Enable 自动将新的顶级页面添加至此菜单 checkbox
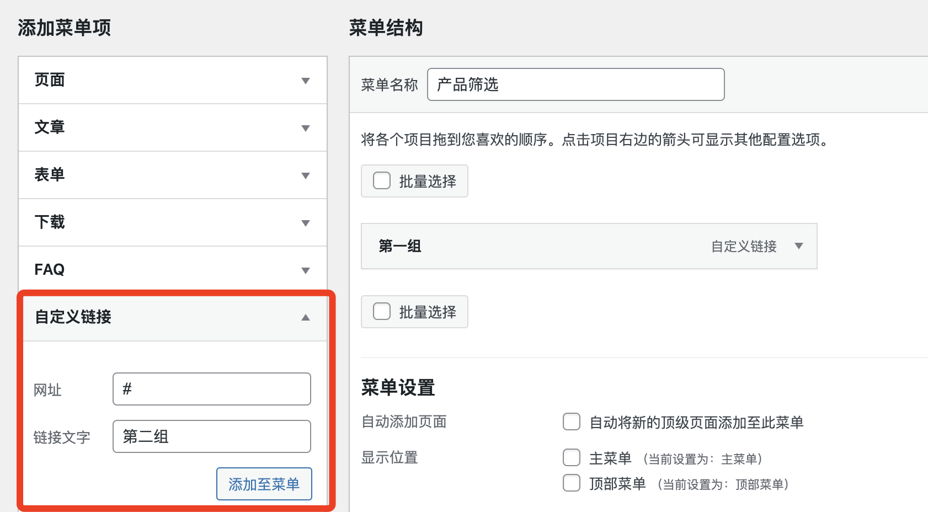The height and width of the screenshot is (512, 928). pos(572,422)
